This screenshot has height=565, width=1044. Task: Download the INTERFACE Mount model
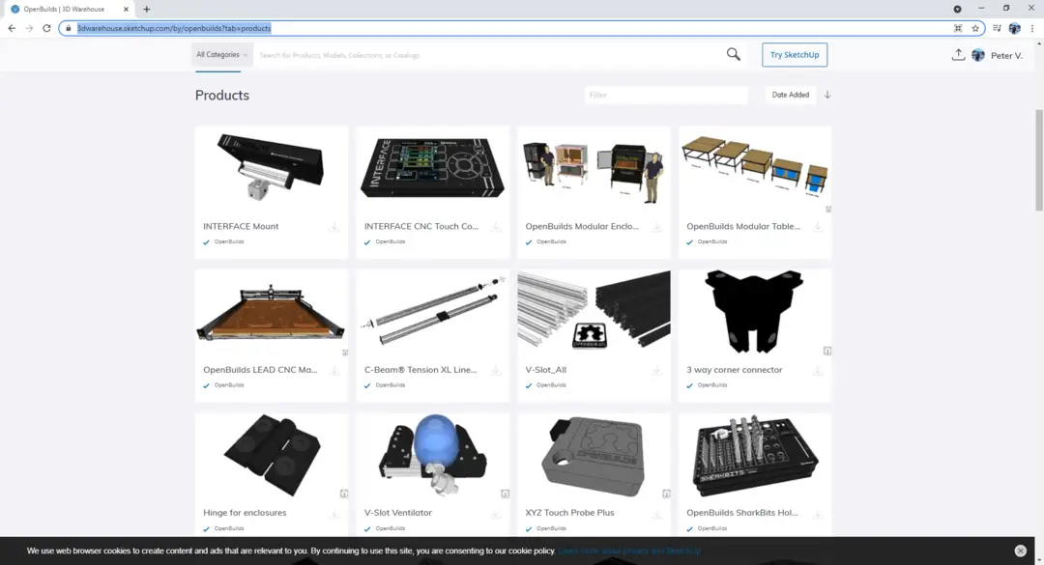(x=334, y=227)
